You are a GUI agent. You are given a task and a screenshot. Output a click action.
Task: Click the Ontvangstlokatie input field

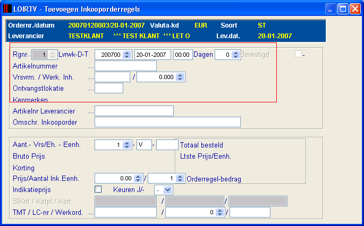tap(109, 88)
